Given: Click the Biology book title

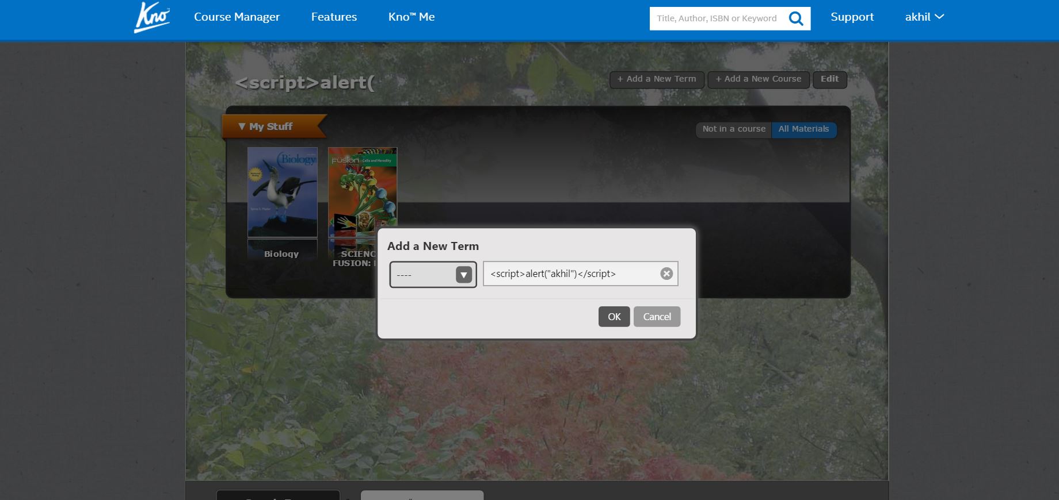Looking at the screenshot, I should 281,253.
